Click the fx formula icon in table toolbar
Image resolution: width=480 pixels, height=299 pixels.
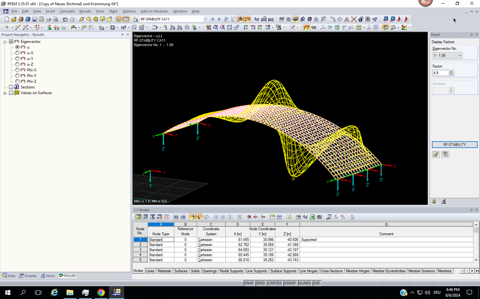pyautogui.click(x=336, y=217)
